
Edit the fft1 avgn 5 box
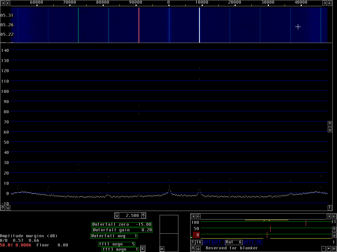117,244
